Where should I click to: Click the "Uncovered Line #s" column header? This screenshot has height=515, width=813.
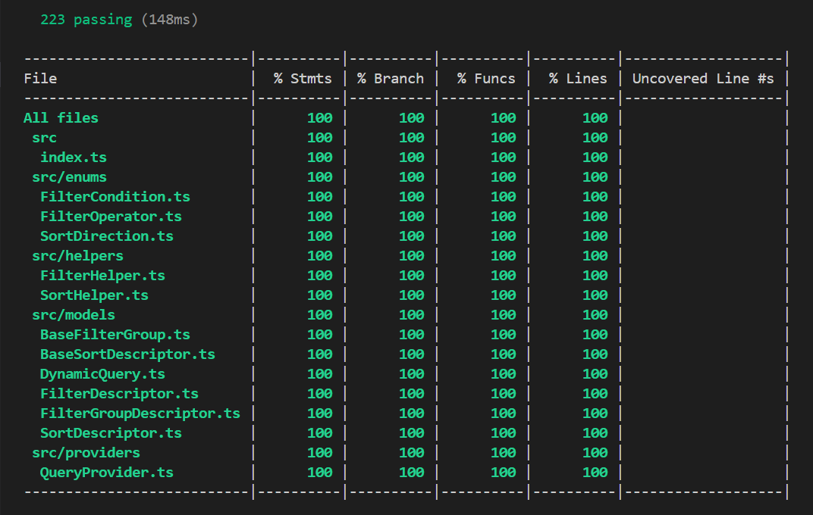tap(703, 79)
